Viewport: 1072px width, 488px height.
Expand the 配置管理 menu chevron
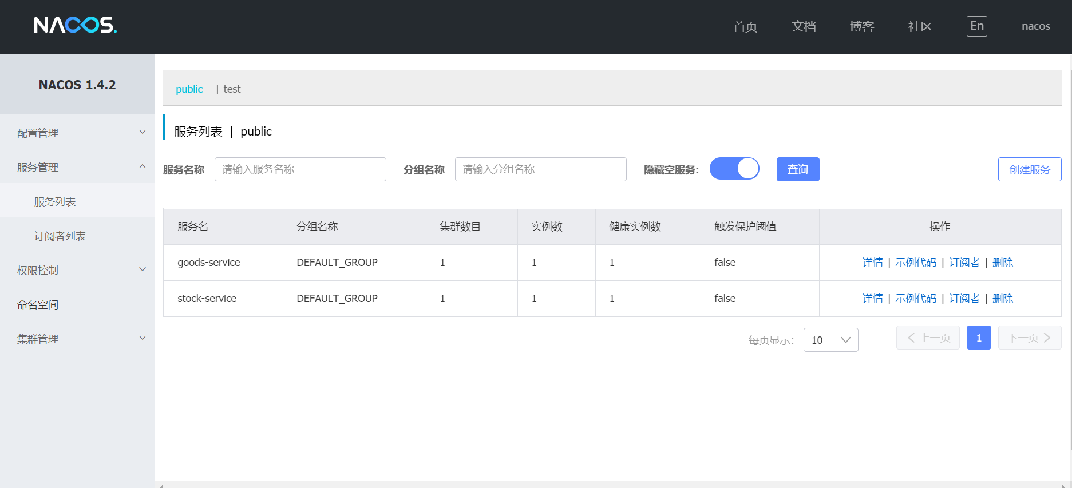[143, 132]
